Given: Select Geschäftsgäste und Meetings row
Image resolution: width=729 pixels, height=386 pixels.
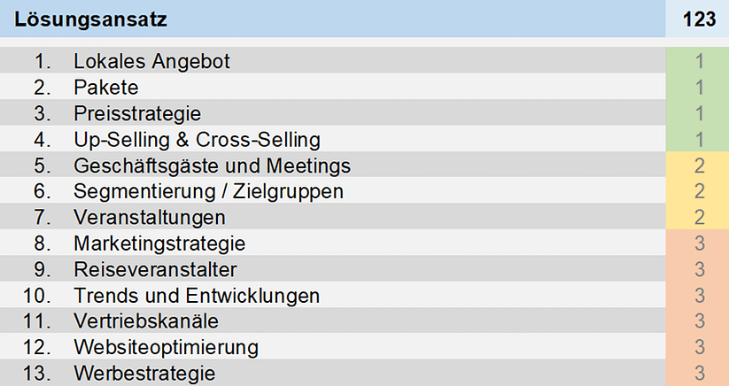Looking at the screenshot, I should (x=332, y=164).
